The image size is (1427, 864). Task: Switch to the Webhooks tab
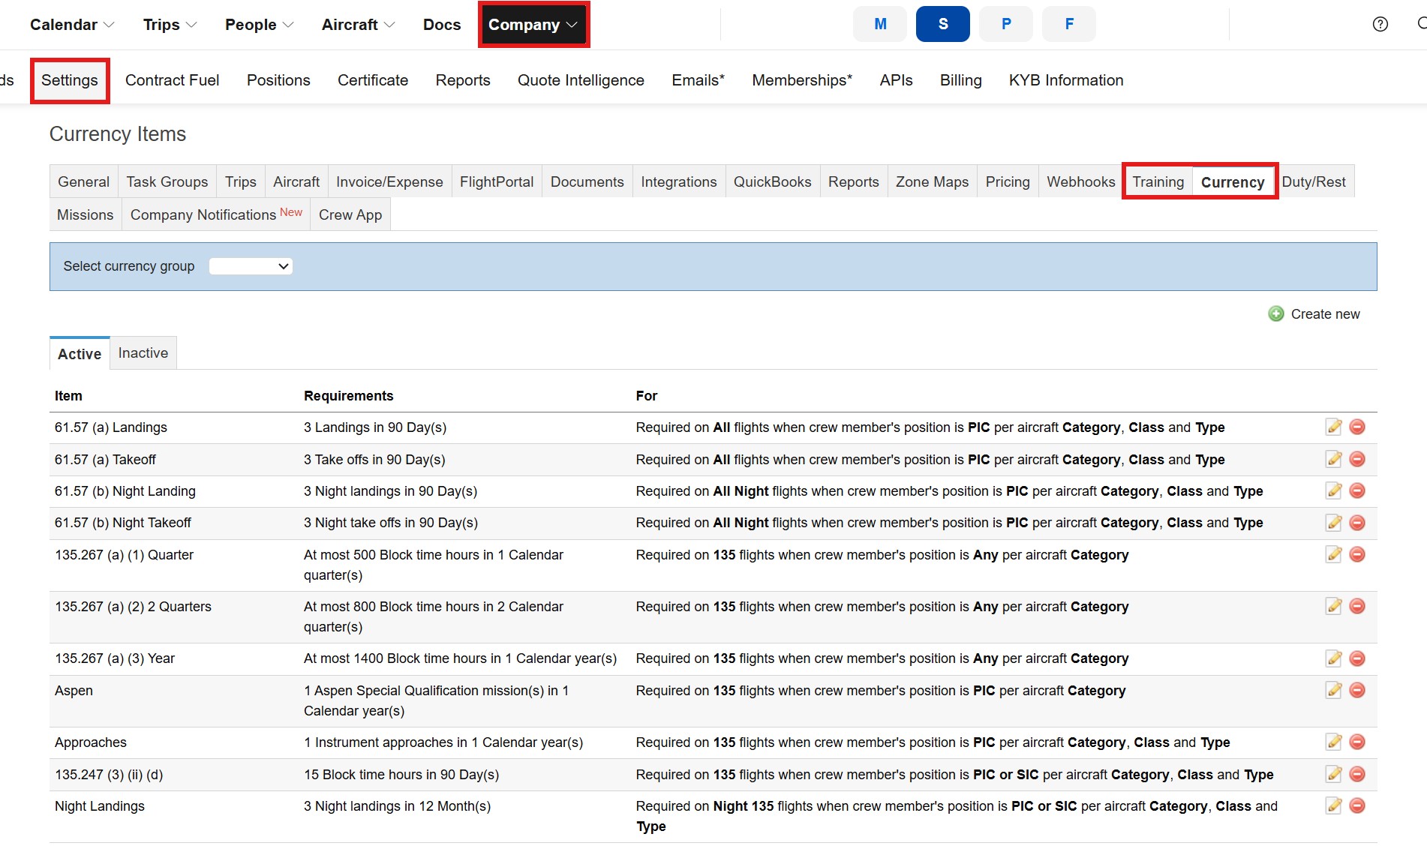[1081, 181]
